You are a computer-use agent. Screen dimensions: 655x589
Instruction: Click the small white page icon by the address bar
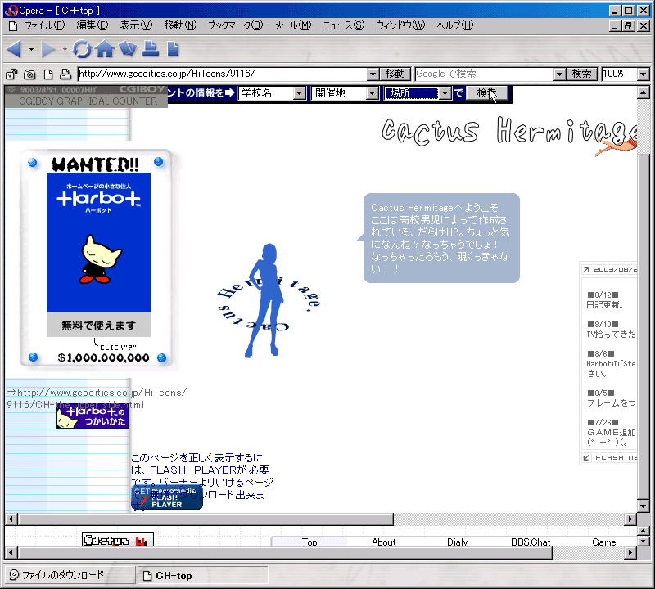click(x=48, y=74)
